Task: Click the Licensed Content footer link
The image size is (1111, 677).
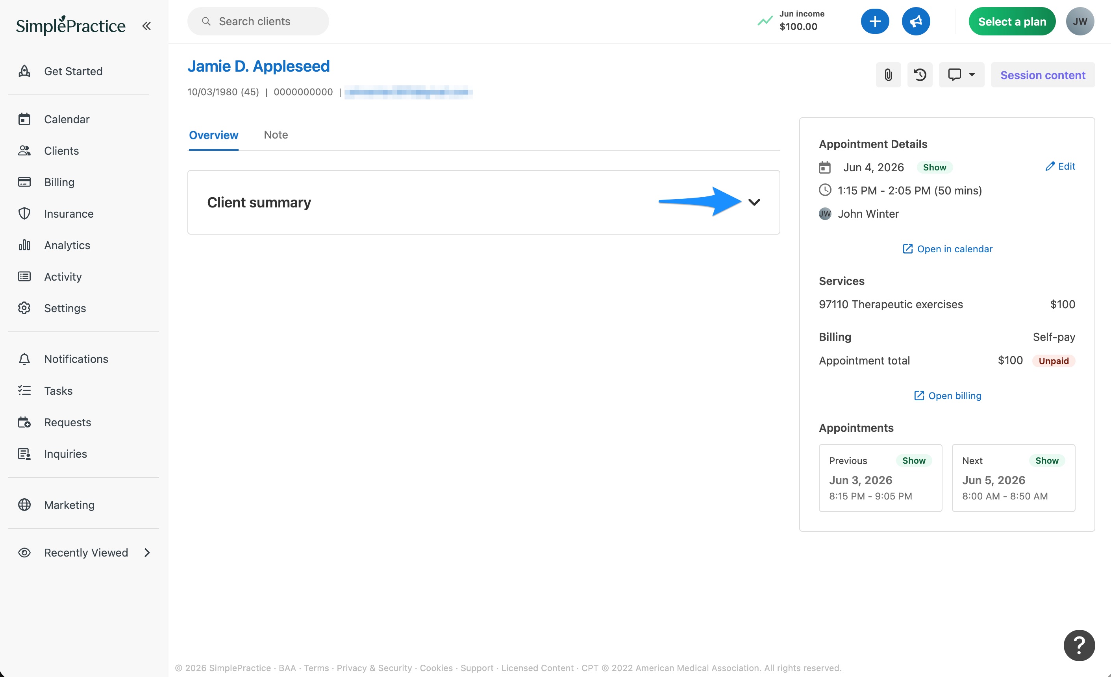Action: pos(537,668)
